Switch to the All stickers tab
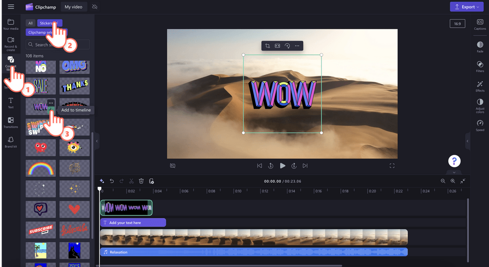 point(30,23)
